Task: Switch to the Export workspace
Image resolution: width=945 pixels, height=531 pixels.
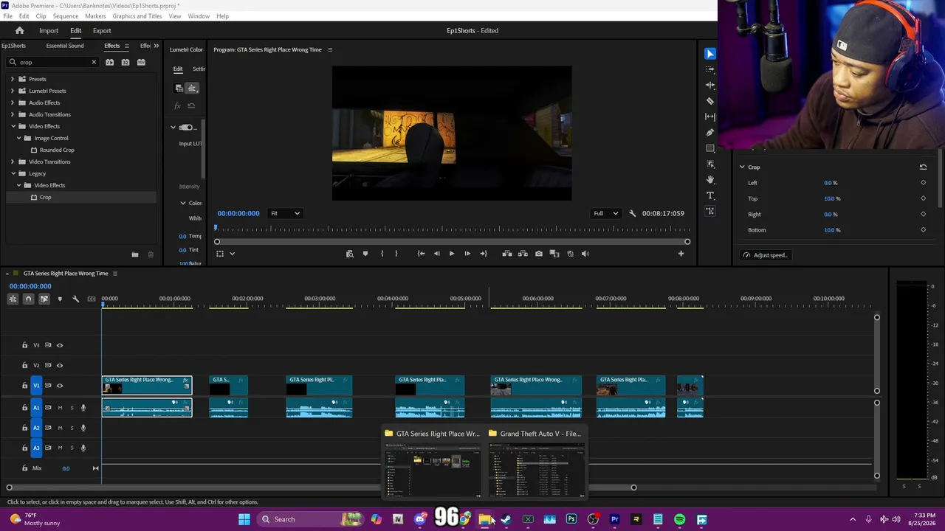Action: (x=102, y=31)
